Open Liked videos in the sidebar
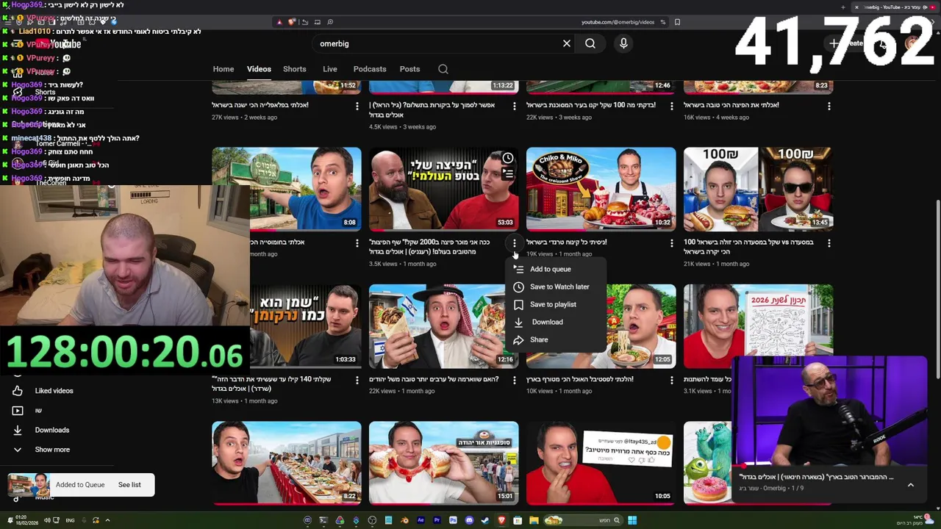This screenshot has width=941, height=529. (54, 391)
